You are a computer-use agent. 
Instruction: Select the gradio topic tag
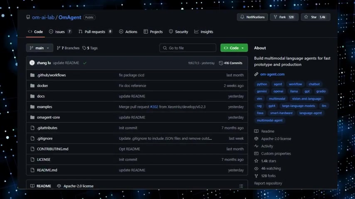(x=321, y=91)
